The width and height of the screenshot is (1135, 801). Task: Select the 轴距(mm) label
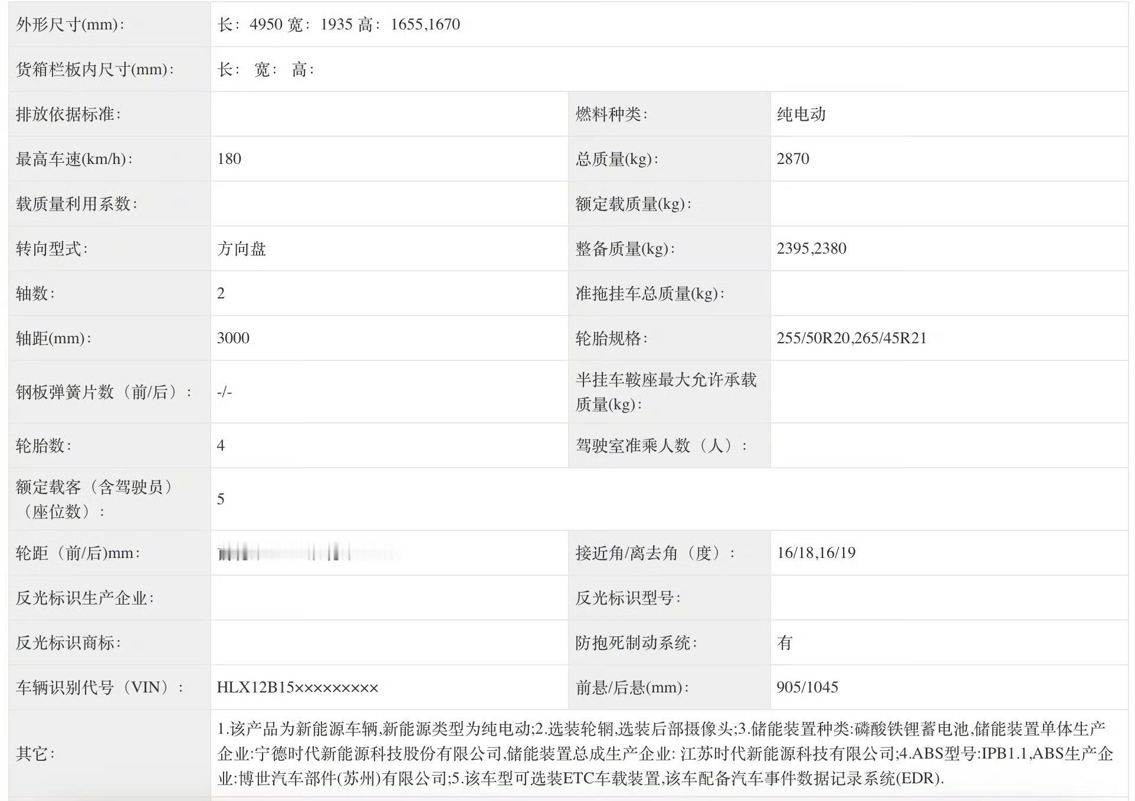pyautogui.click(x=54, y=339)
